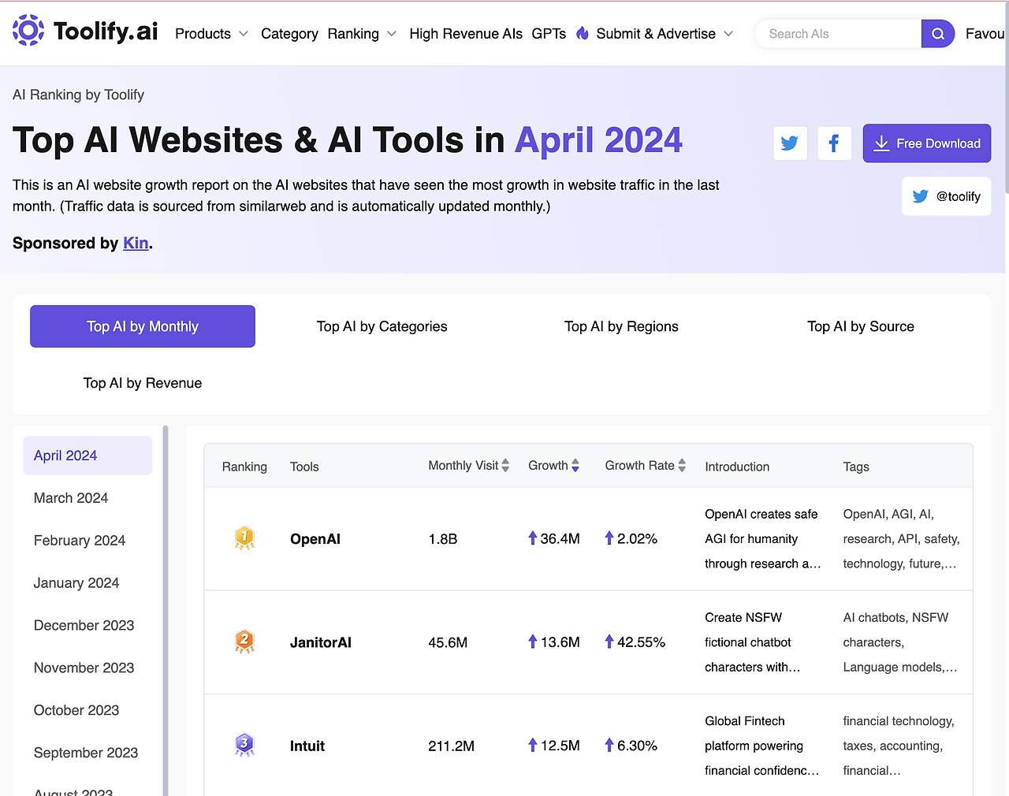
Task: Click the Tags column header
Action: click(x=856, y=467)
